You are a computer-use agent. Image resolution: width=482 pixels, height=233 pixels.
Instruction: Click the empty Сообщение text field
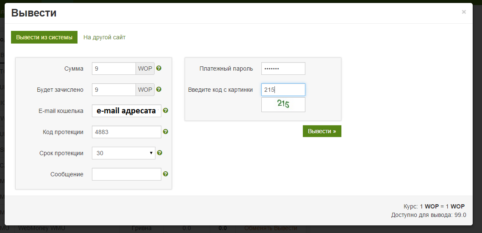(126, 174)
